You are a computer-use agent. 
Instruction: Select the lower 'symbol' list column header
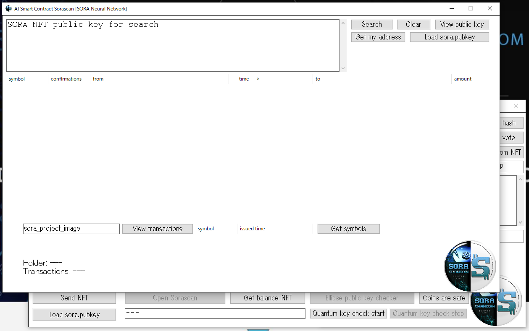[216, 229]
